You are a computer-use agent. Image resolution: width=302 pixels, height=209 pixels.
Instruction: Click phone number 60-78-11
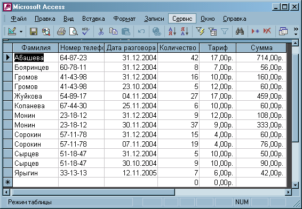[x=81, y=67]
